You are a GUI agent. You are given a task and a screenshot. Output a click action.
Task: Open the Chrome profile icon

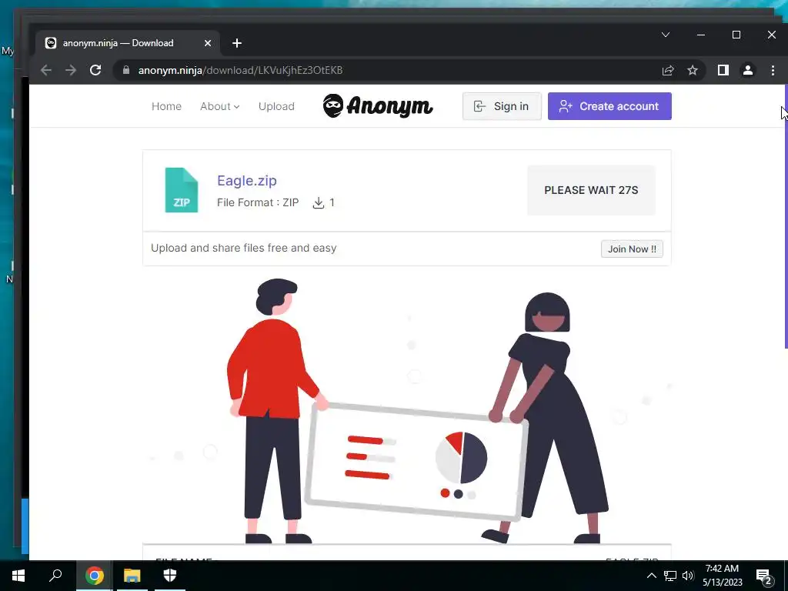click(748, 70)
